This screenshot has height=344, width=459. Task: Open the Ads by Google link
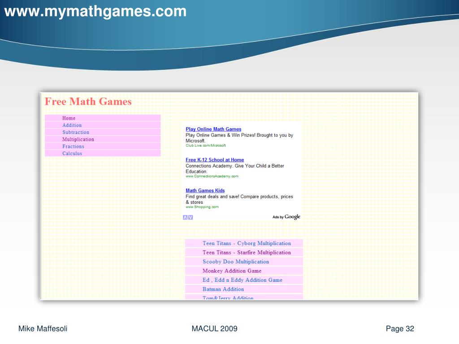pyautogui.click(x=286, y=217)
